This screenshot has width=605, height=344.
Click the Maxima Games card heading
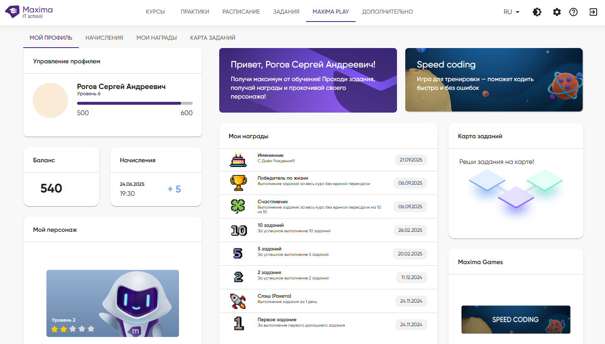pyautogui.click(x=480, y=262)
